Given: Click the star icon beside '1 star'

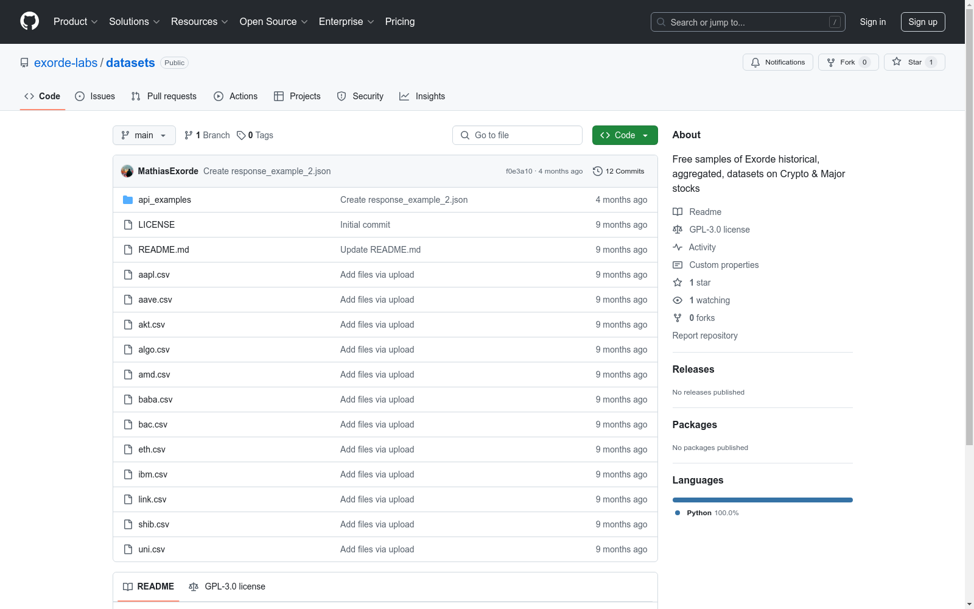Looking at the screenshot, I should [x=678, y=283].
